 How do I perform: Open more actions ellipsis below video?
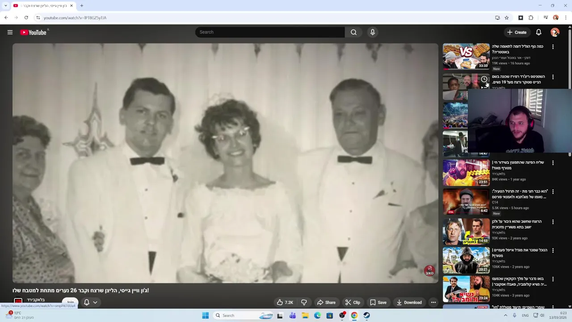(433, 302)
